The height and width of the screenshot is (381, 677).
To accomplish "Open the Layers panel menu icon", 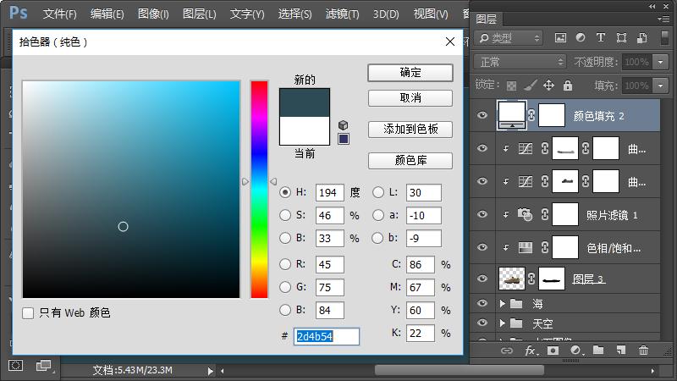I will 663,19.
